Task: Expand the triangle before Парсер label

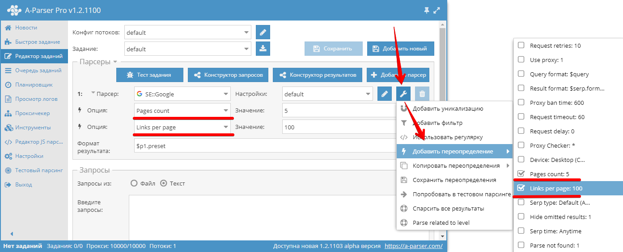Action: (93, 93)
